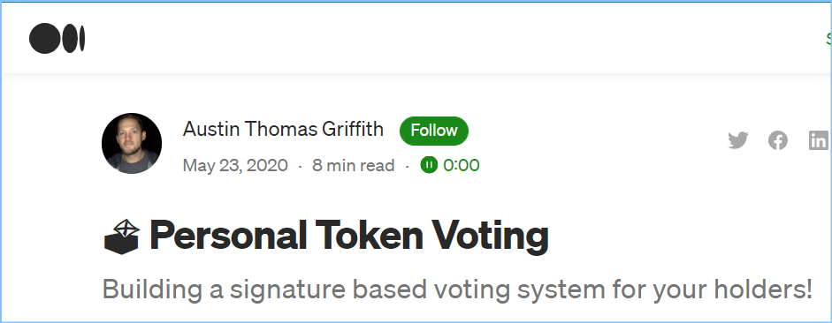Click the ballot box emoji in the title

(122, 237)
